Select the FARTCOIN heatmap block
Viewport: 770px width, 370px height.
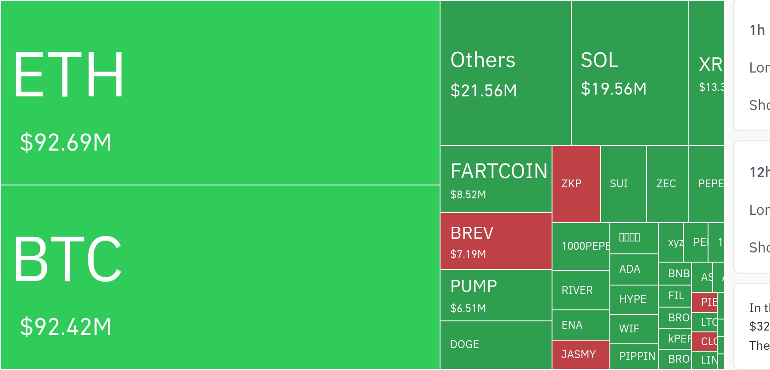[x=496, y=179]
